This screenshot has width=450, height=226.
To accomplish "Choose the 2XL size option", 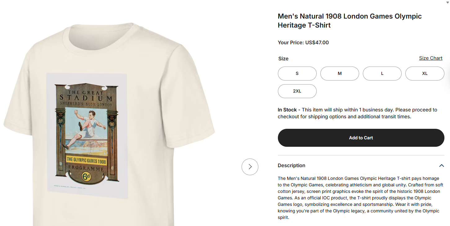I will point(297,91).
